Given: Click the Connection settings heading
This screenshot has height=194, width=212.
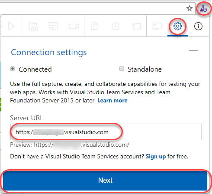Looking at the screenshot, I should [49, 53].
